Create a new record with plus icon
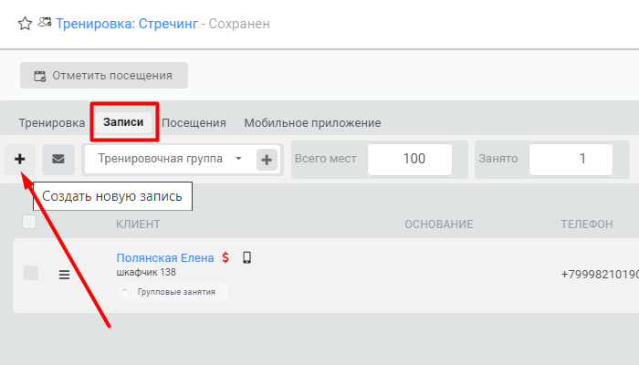This screenshot has height=365, width=639. pyautogui.click(x=20, y=159)
